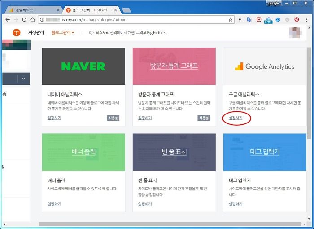Click the green 배너 출력 banner
314x229 pixels.
tap(83, 152)
